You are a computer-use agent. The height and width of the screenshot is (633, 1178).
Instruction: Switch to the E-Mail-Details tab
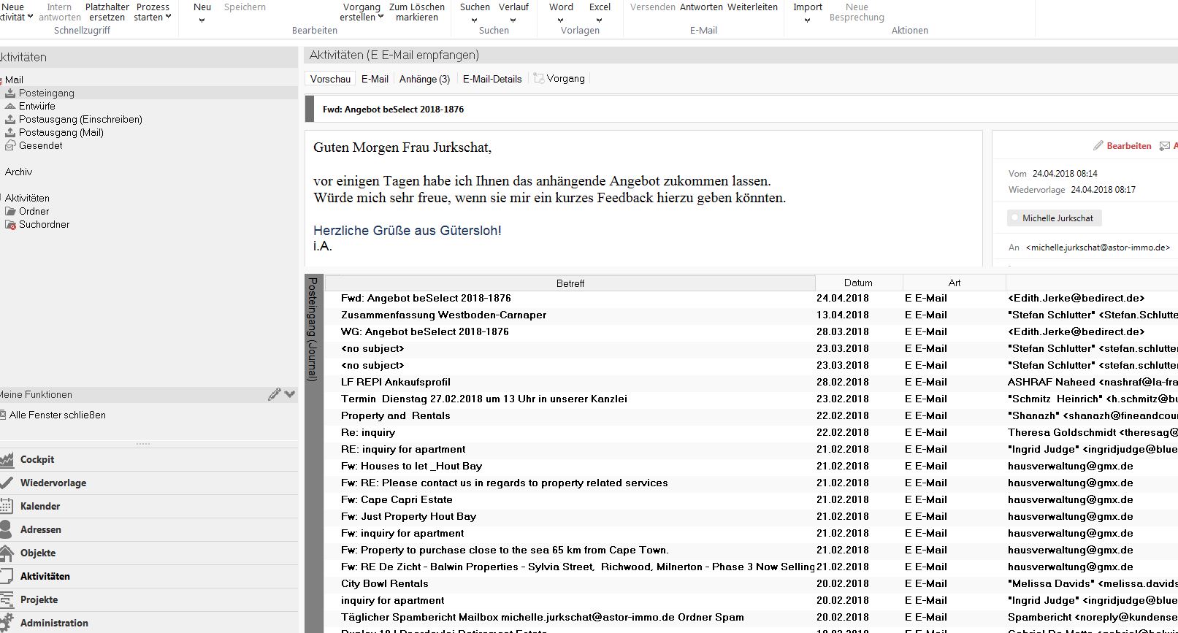point(492,79)
